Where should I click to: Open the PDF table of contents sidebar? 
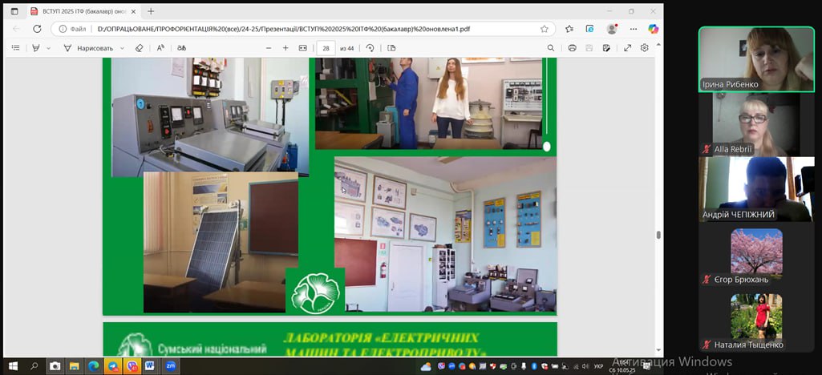[16, 47]
